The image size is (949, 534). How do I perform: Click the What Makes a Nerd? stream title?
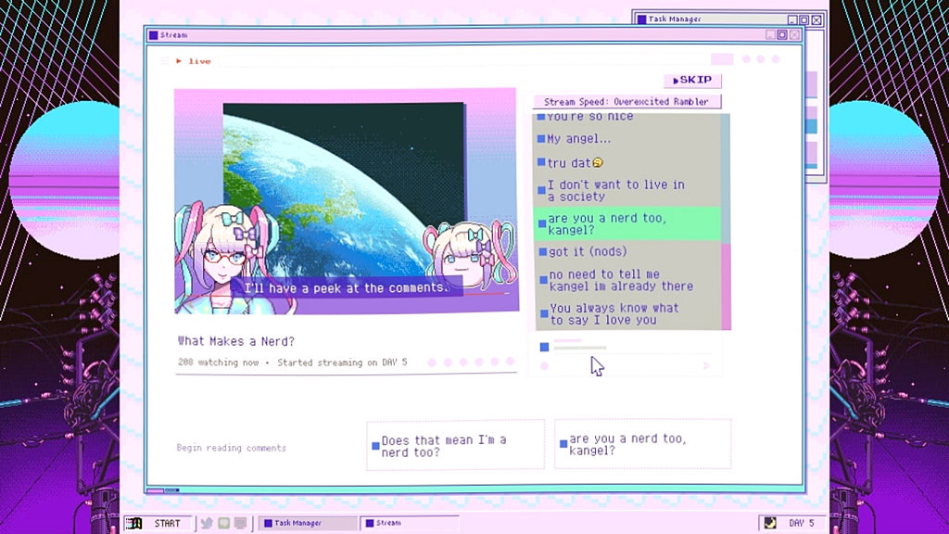[236, 341]
